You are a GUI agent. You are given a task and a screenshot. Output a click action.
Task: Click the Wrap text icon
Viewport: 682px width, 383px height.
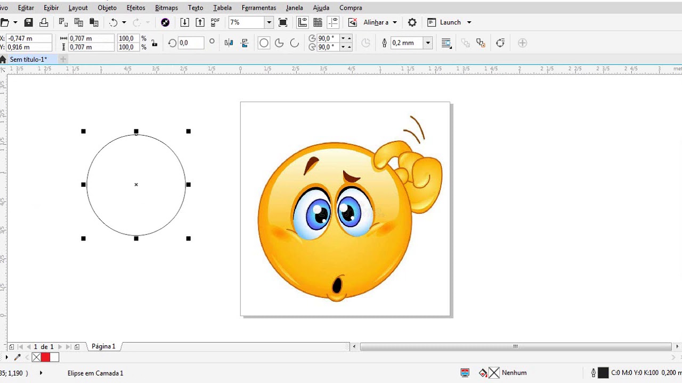[x=446, y=43]
